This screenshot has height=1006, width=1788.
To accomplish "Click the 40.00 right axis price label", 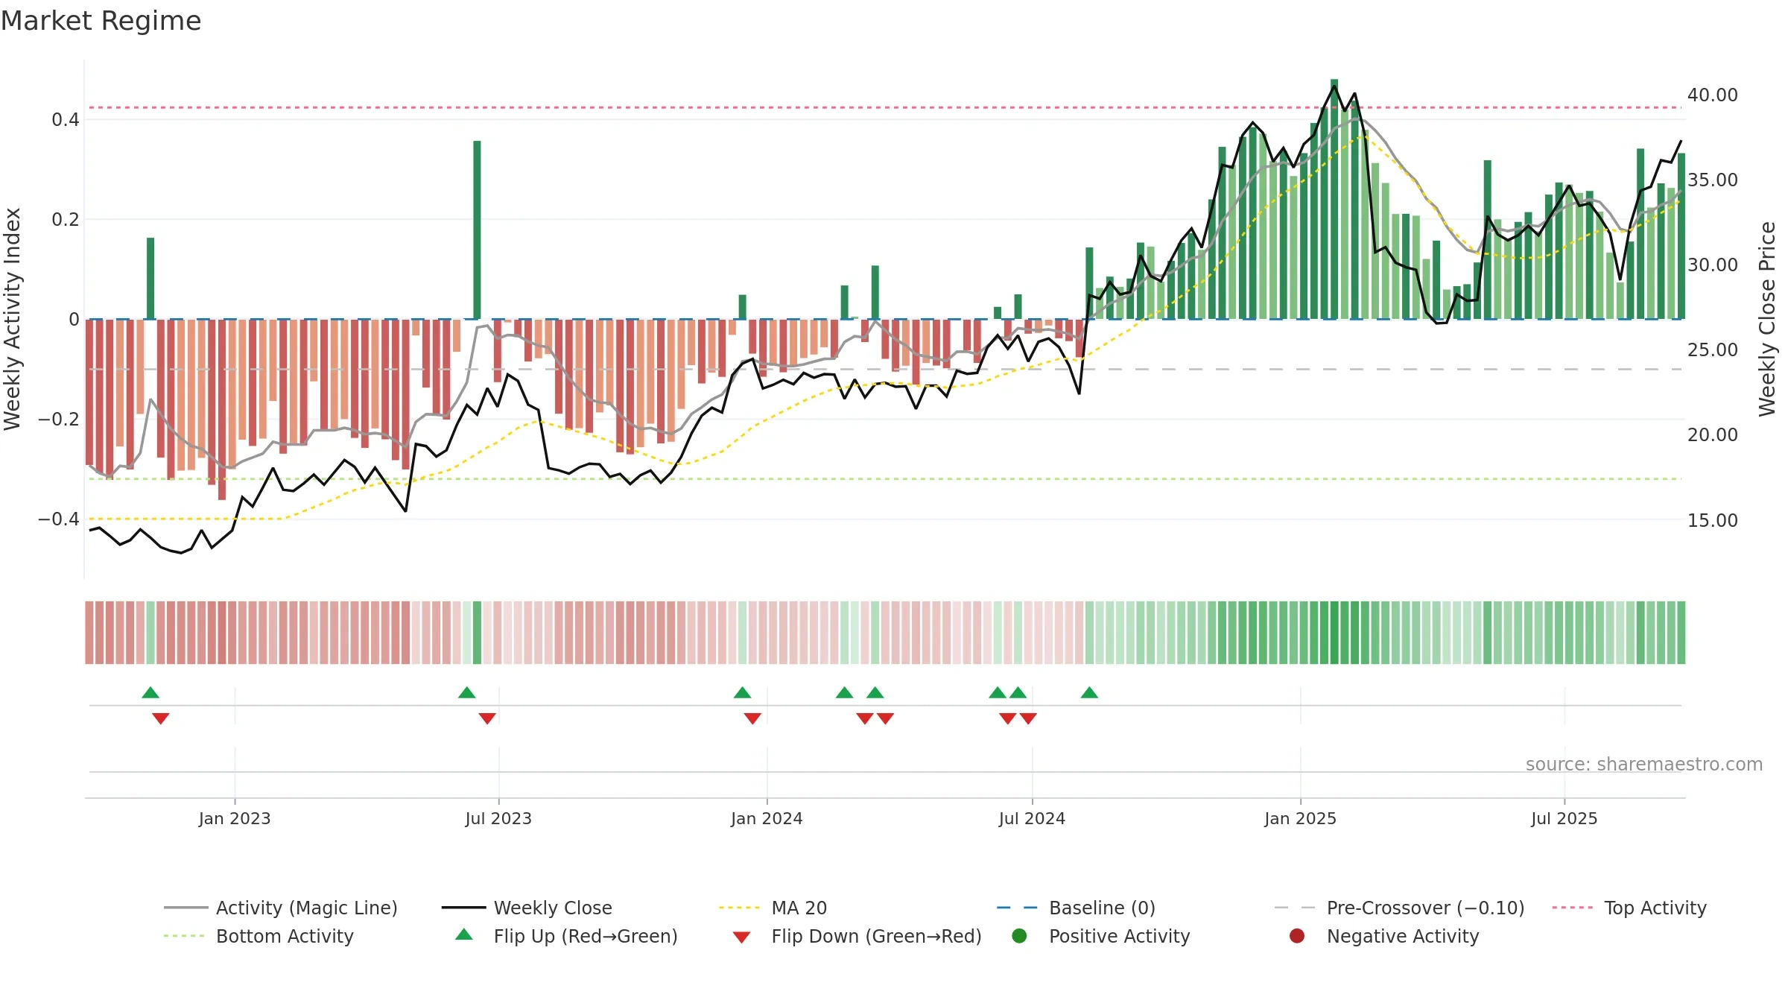I will coord(1712,95).
